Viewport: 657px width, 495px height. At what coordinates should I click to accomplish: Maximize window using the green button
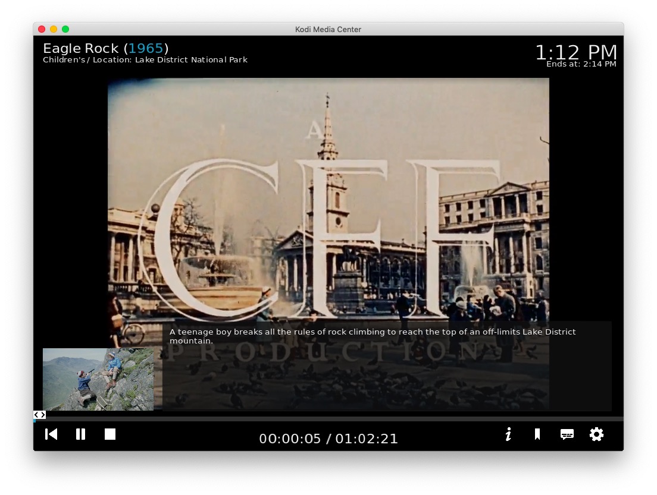point(65,29)
